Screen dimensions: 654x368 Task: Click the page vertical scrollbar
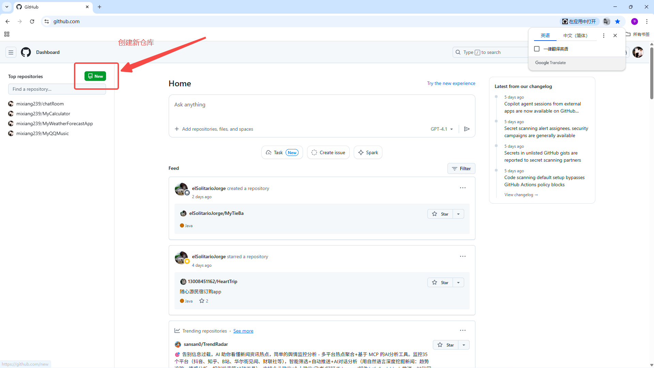coord(651,73)
